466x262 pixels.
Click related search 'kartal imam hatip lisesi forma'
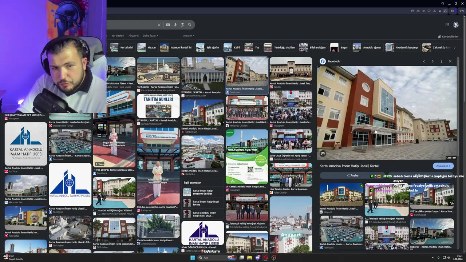coord(203,203)
